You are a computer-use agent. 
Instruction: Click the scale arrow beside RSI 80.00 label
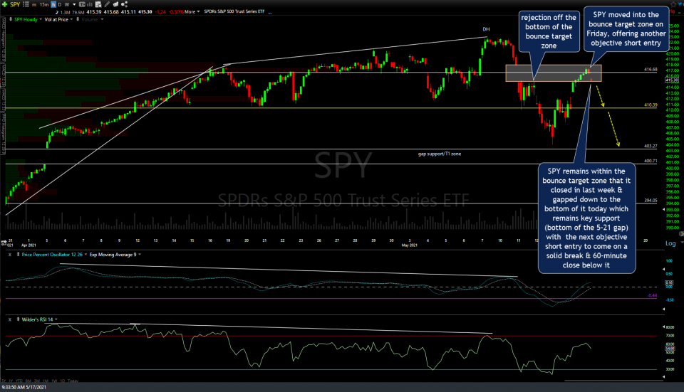[x=663, y=327]
